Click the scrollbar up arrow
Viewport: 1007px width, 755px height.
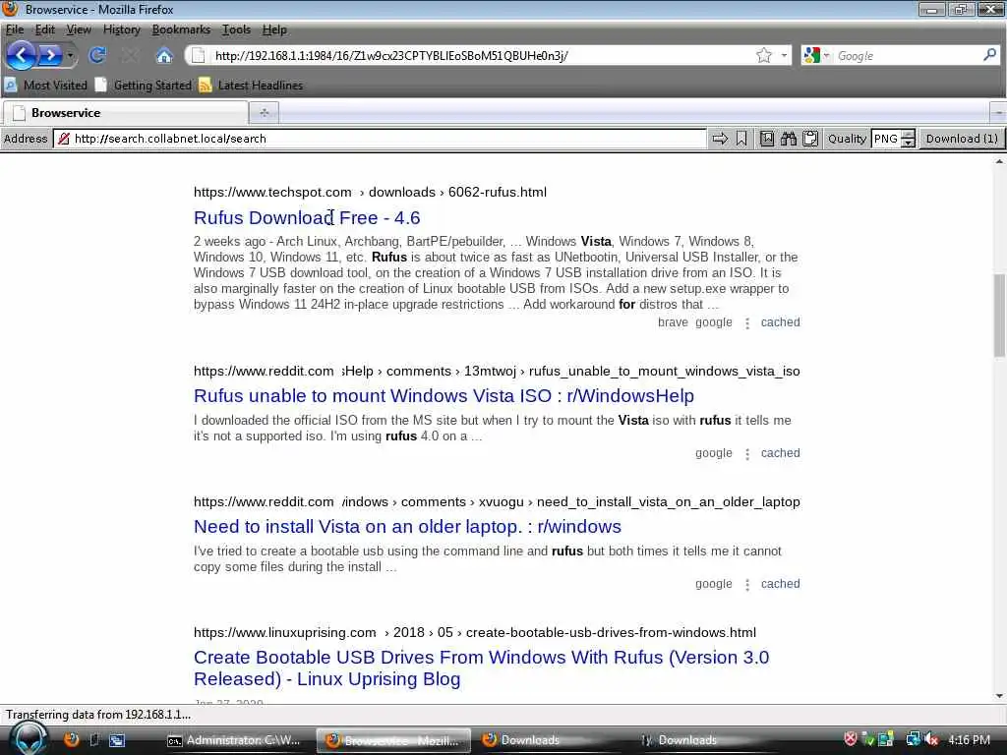coord(999,162)
